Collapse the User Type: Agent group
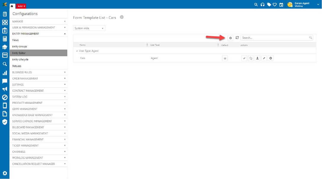322x179 pixels. click(x=77, y=51)
